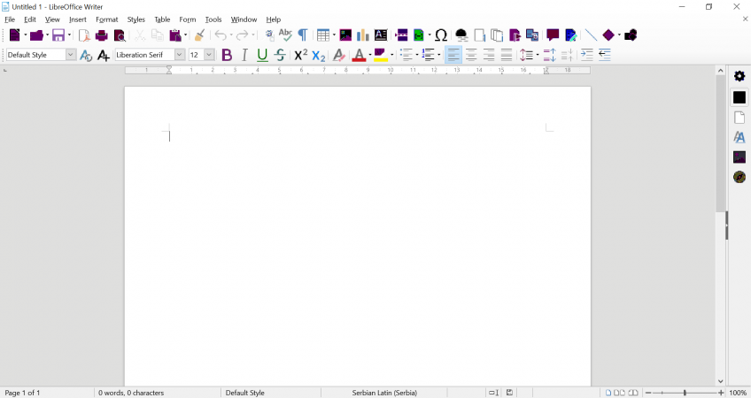Insert a table
This screenshot has height=398, width=751.
(x=323, y=34)
